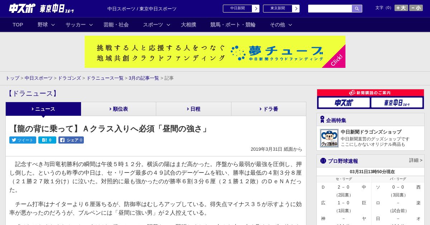Share article via Twitter ツイート button
Viewport: 430px width, 225px height.
pos(23,140)
